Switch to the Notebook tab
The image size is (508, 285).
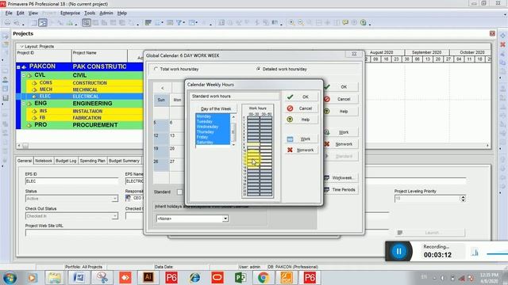coord(44,161)
